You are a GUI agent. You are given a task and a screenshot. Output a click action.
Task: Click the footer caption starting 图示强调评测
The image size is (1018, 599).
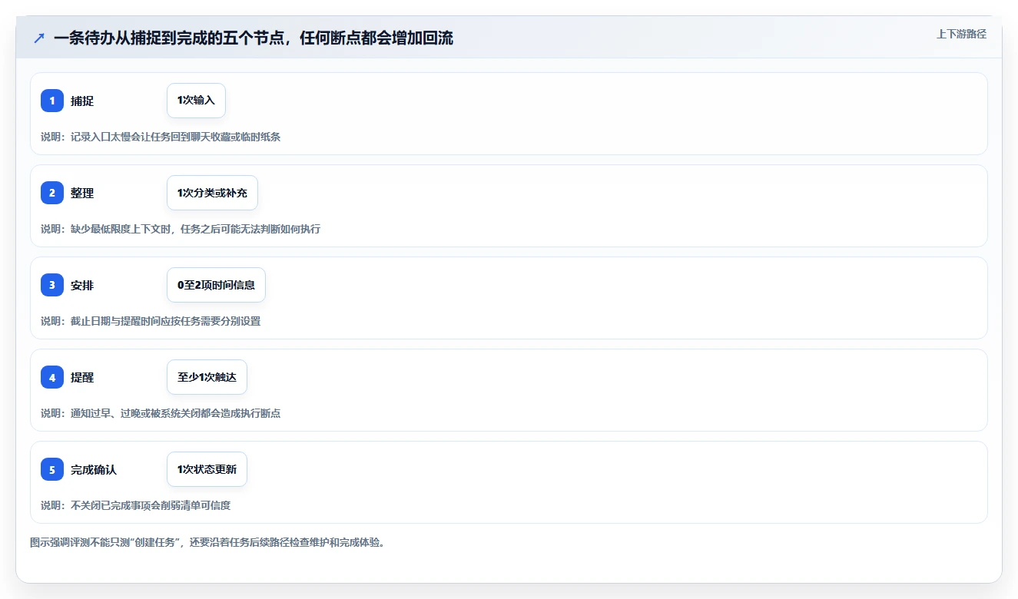(x=207, y=542)
